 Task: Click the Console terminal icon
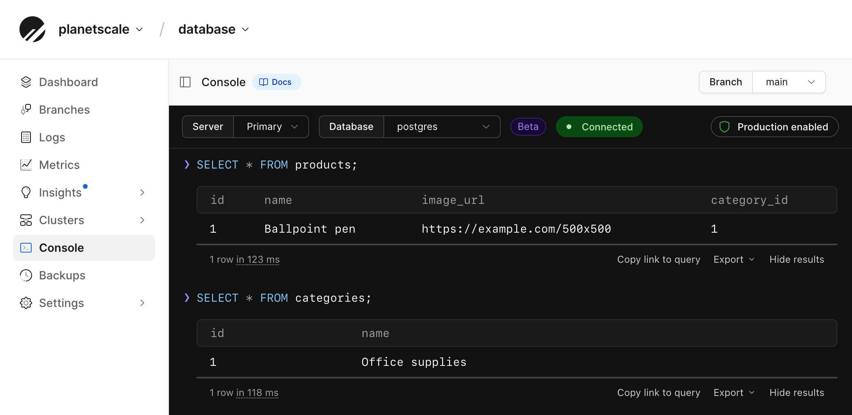pyautogui.click(x=26, y=248)
